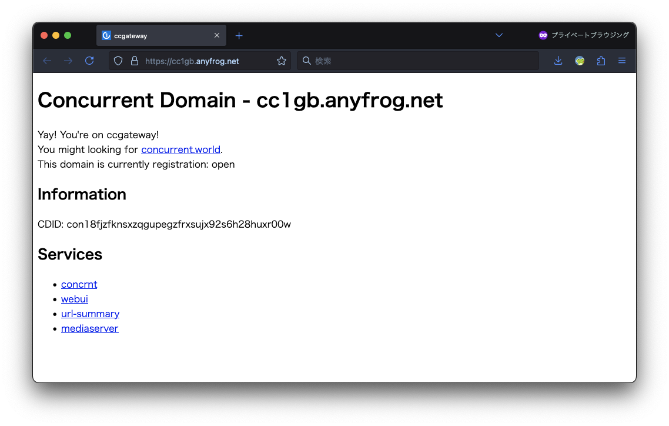Click the back navigation arrow
Screen dimensions: 669x426
[47, 61]
